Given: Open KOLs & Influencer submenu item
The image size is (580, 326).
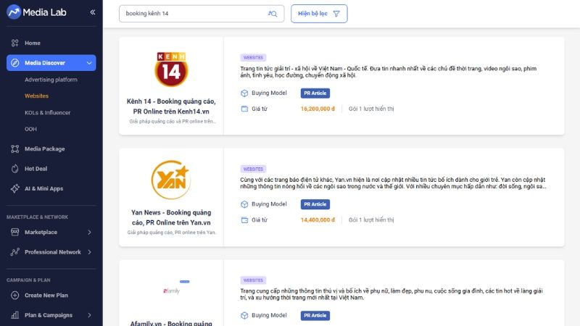Looking at the screenshot, I should (x=47, y=113).
